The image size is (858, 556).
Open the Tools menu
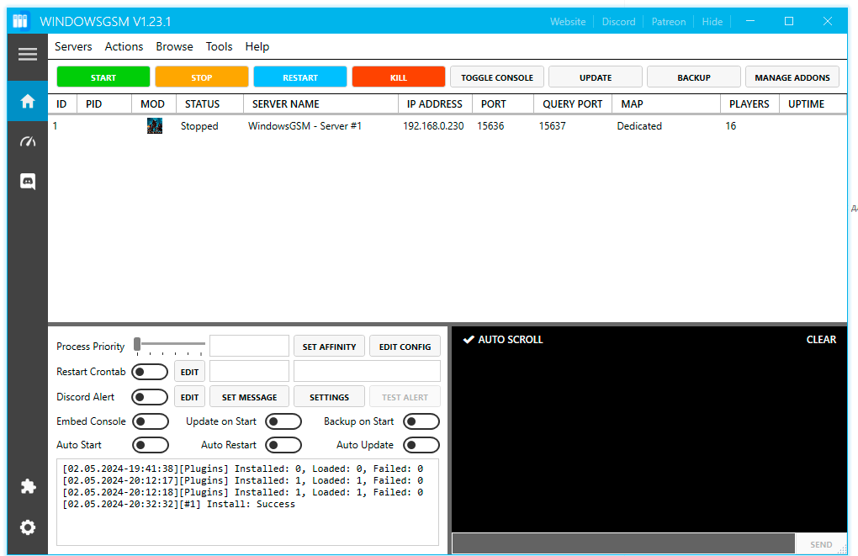coord(219,46)
